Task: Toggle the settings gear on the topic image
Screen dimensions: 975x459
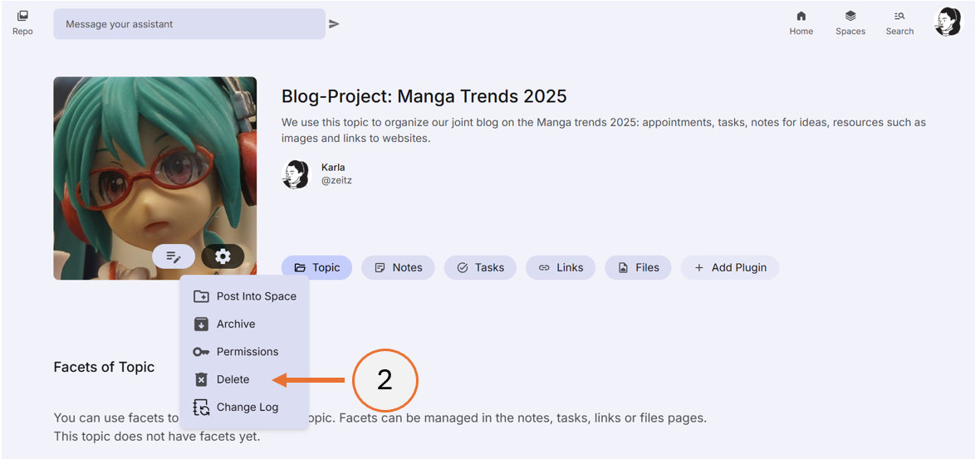Action: [223, 256]
